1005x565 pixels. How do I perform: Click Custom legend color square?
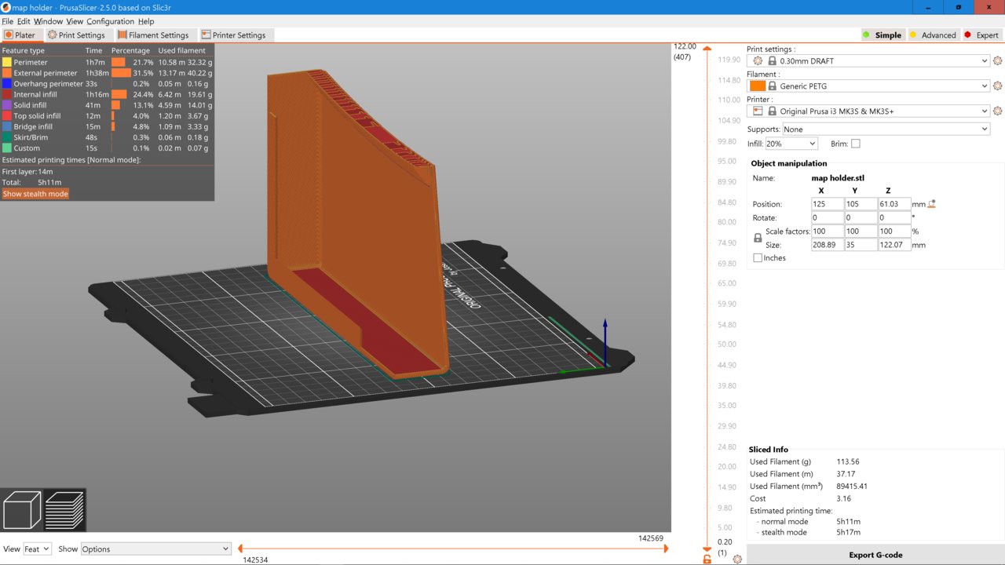(x=6, y=148)
